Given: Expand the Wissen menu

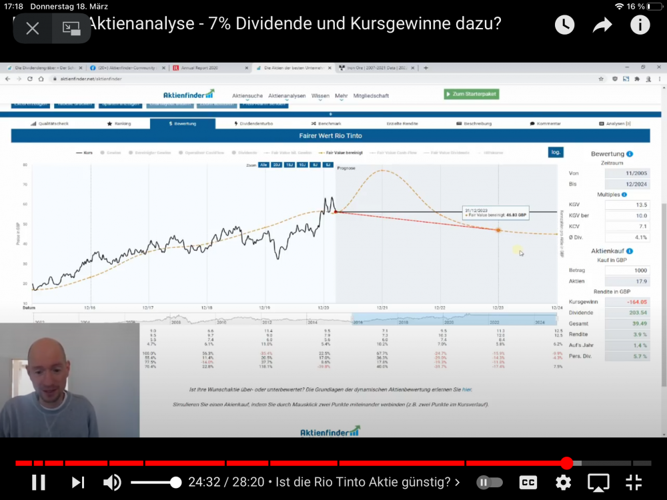Looking at the screenshot, I should tap(320, 96).
